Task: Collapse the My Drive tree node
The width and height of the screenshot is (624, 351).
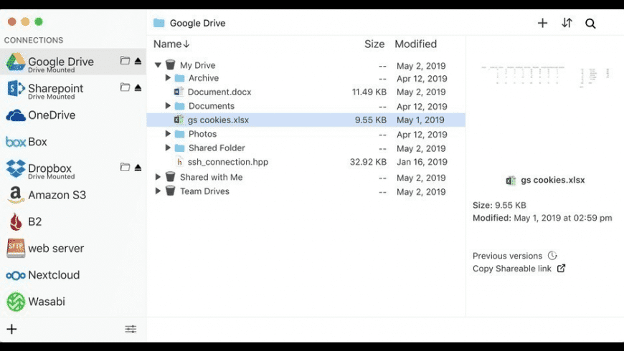Action: 158,64
